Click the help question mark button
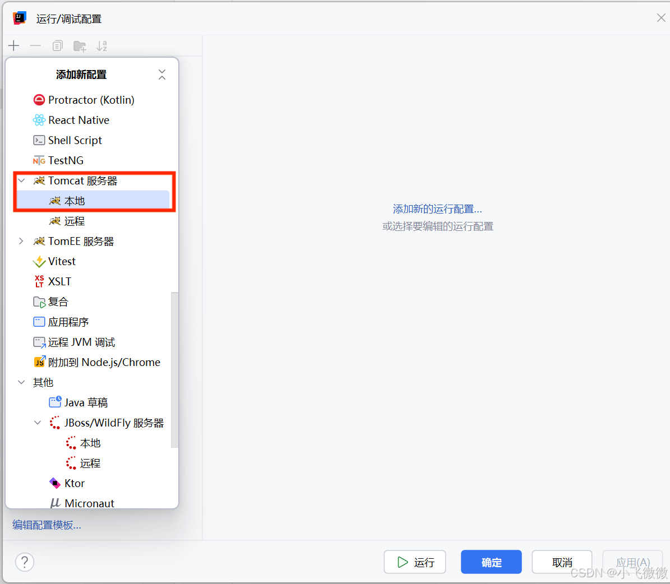 click(x=25, y=562)
